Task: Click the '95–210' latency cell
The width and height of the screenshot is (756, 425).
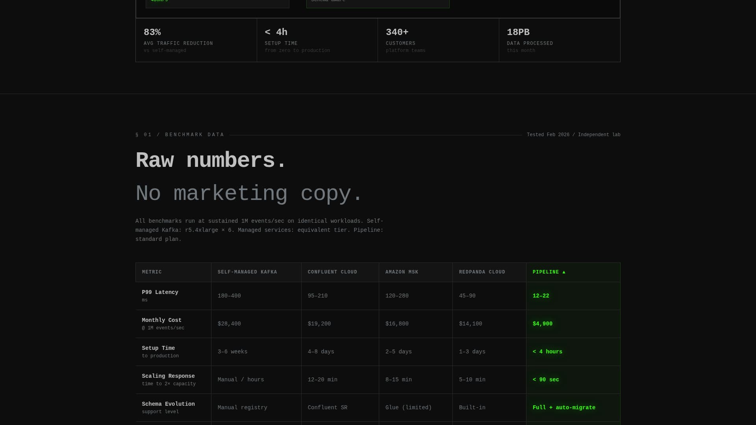Action: coord(340,296)
